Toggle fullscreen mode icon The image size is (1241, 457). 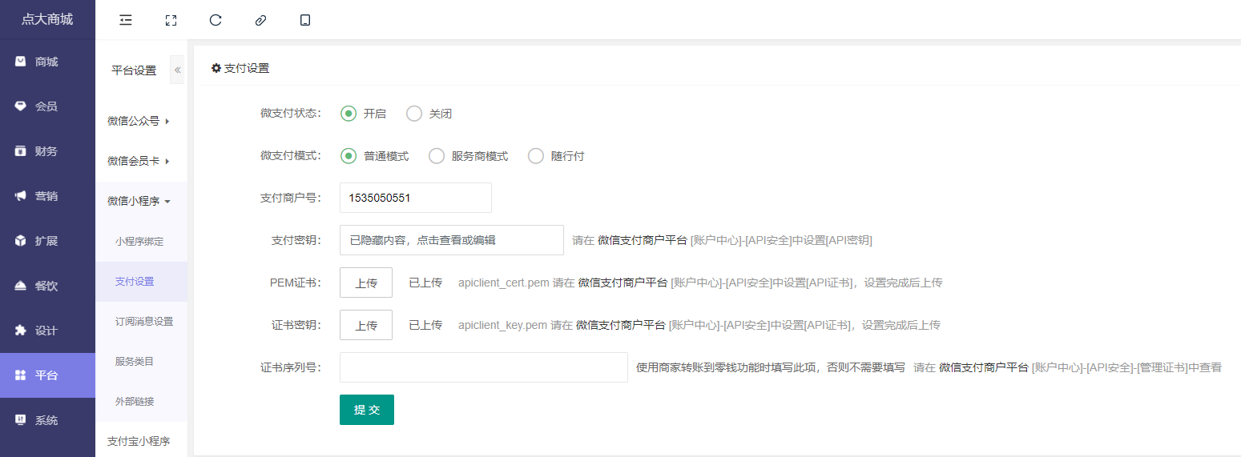[171, 20]
